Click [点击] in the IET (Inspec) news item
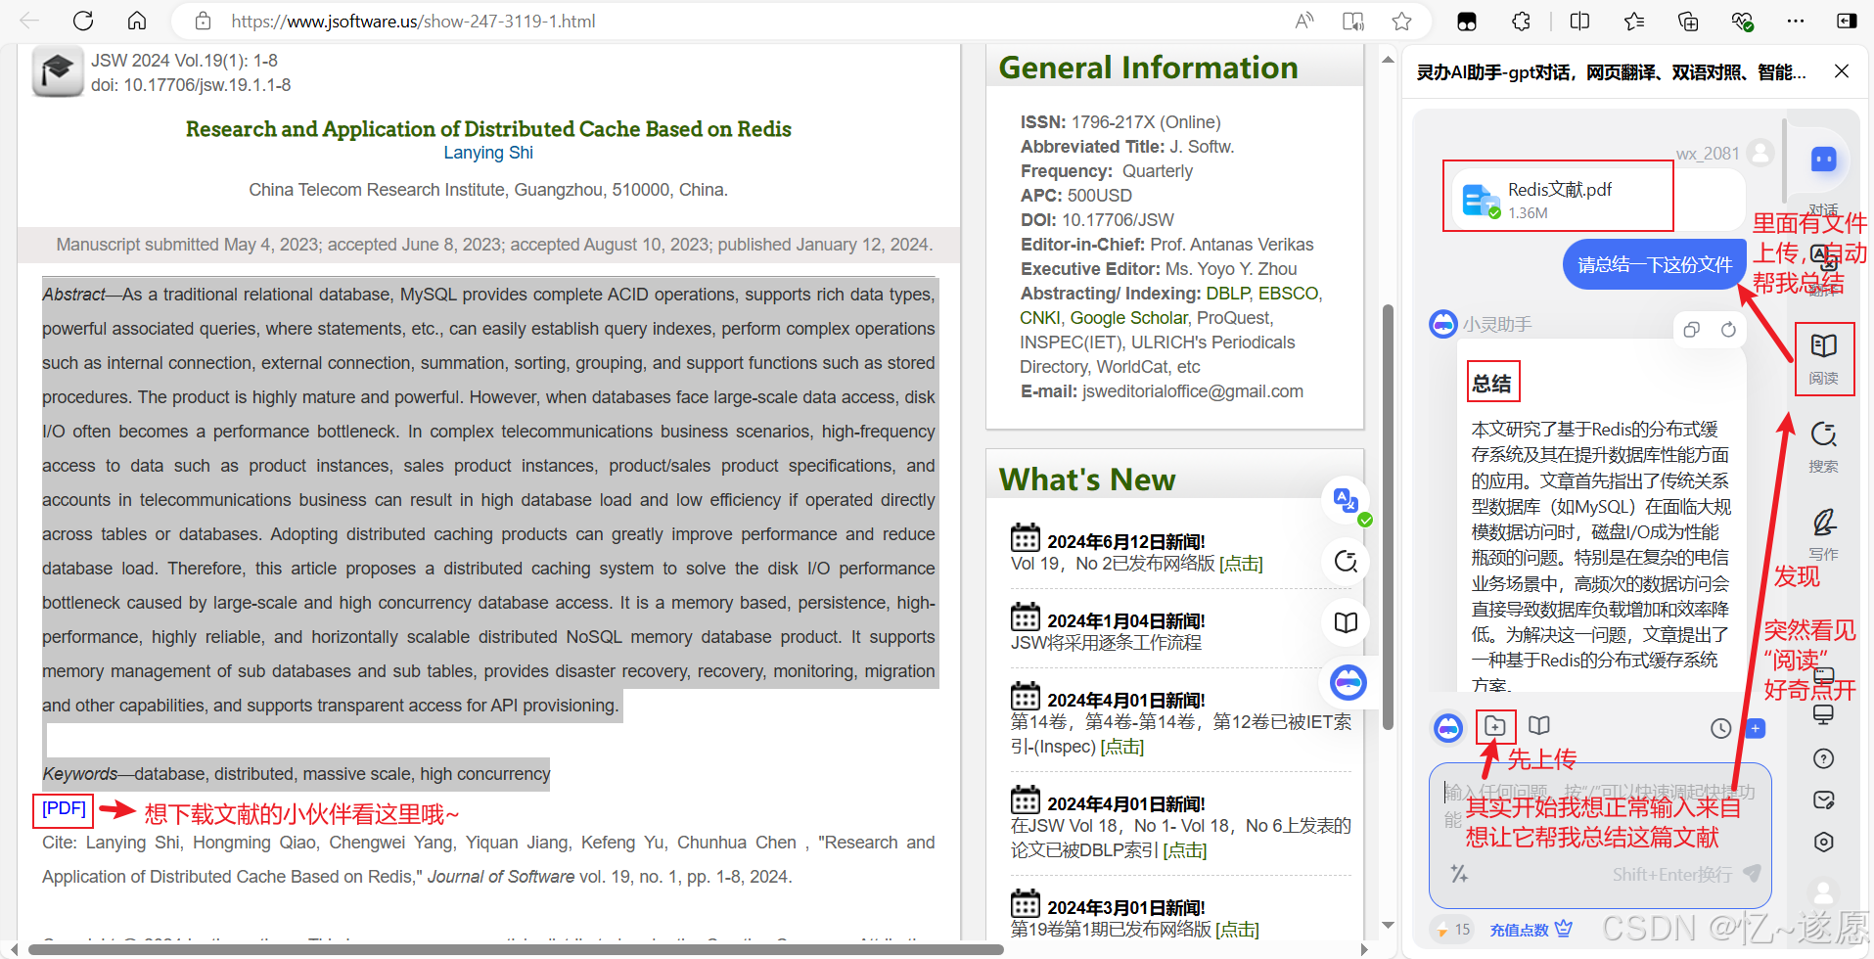1874x959 pixels. pos(1122,747)
